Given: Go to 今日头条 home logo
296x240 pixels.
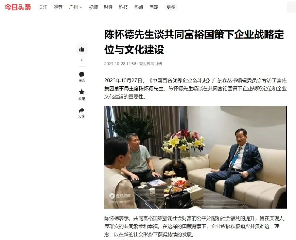Looking at the screenshot, I should pyautogui.click(x=18, y=7).
